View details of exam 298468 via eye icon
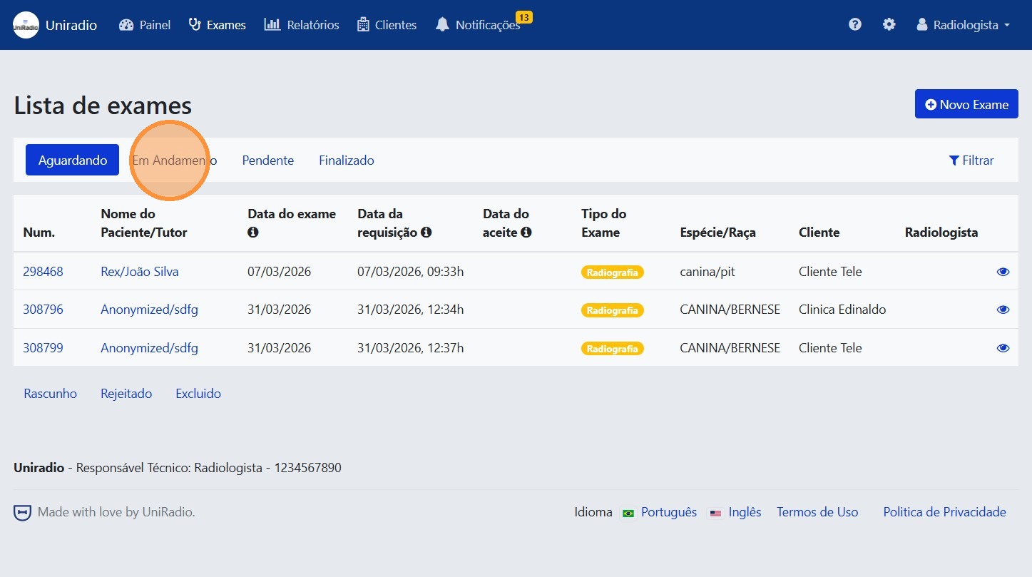This screenshot has height=577, width=1032. pyautogui.click(x=1003, y=271)
